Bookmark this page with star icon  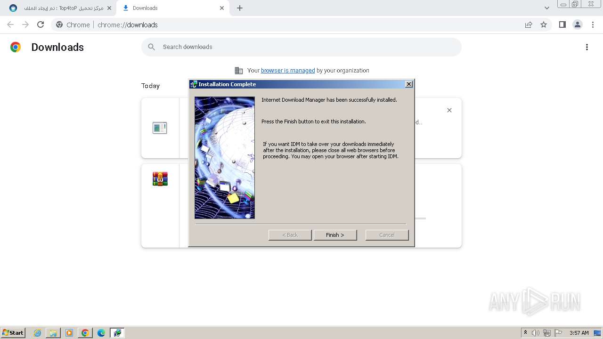544,24
